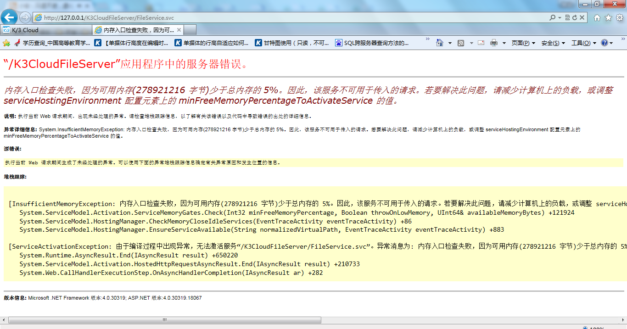Viewport: 627px width, 329px height.
Task: Open Home via the top-right house icon
Action: pos(597,18)
